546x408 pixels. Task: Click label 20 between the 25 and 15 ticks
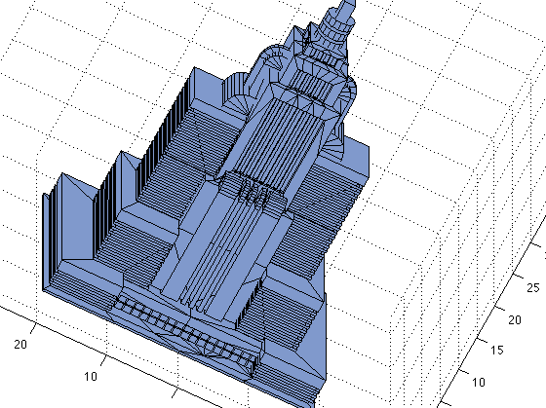515,319
